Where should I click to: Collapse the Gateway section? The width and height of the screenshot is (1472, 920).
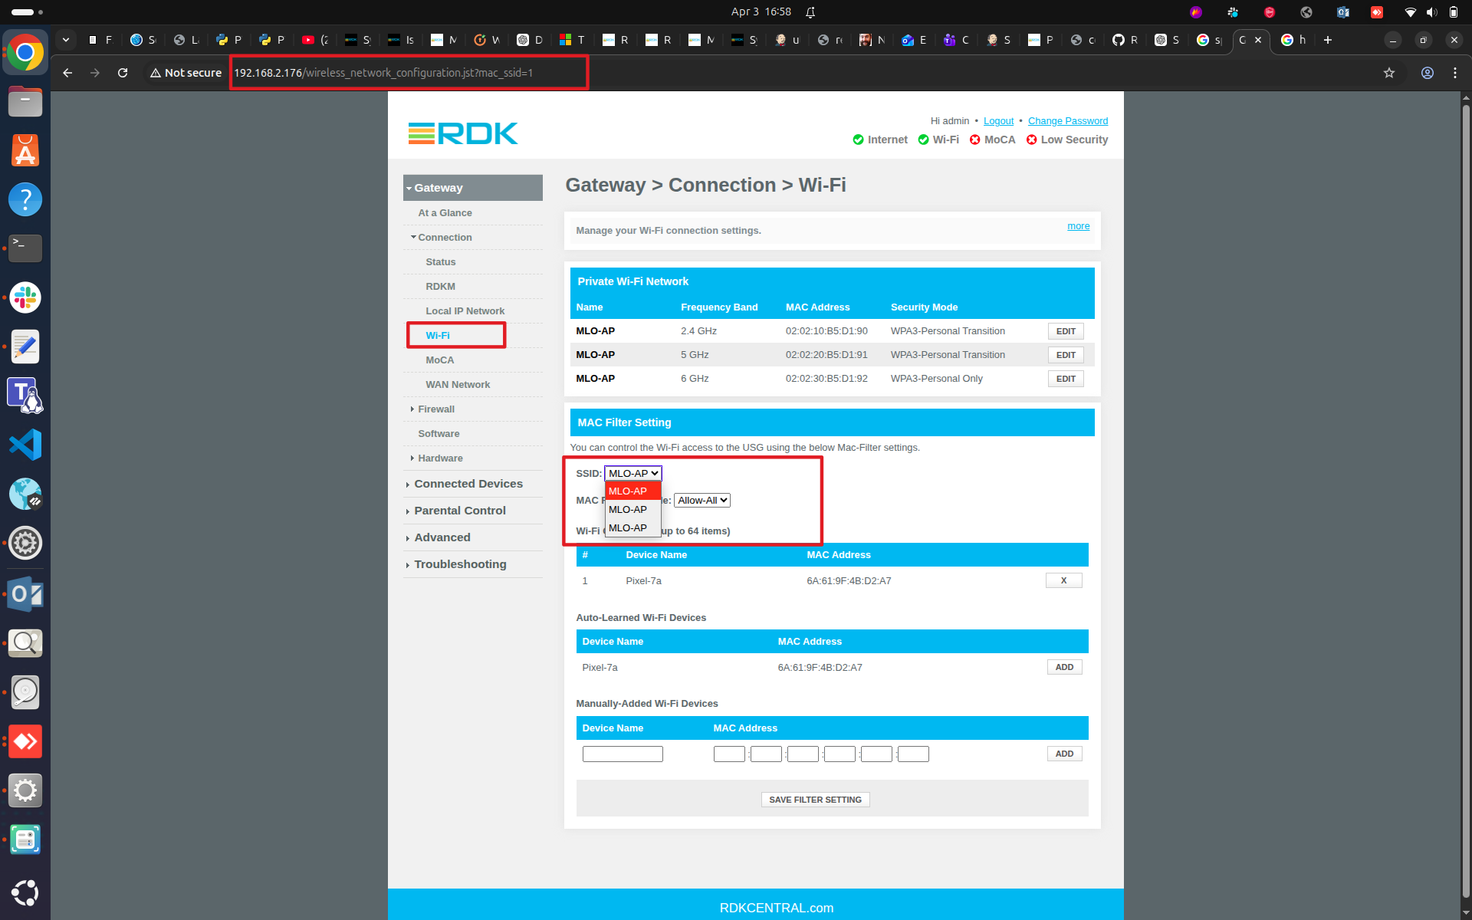coord(439,188)
